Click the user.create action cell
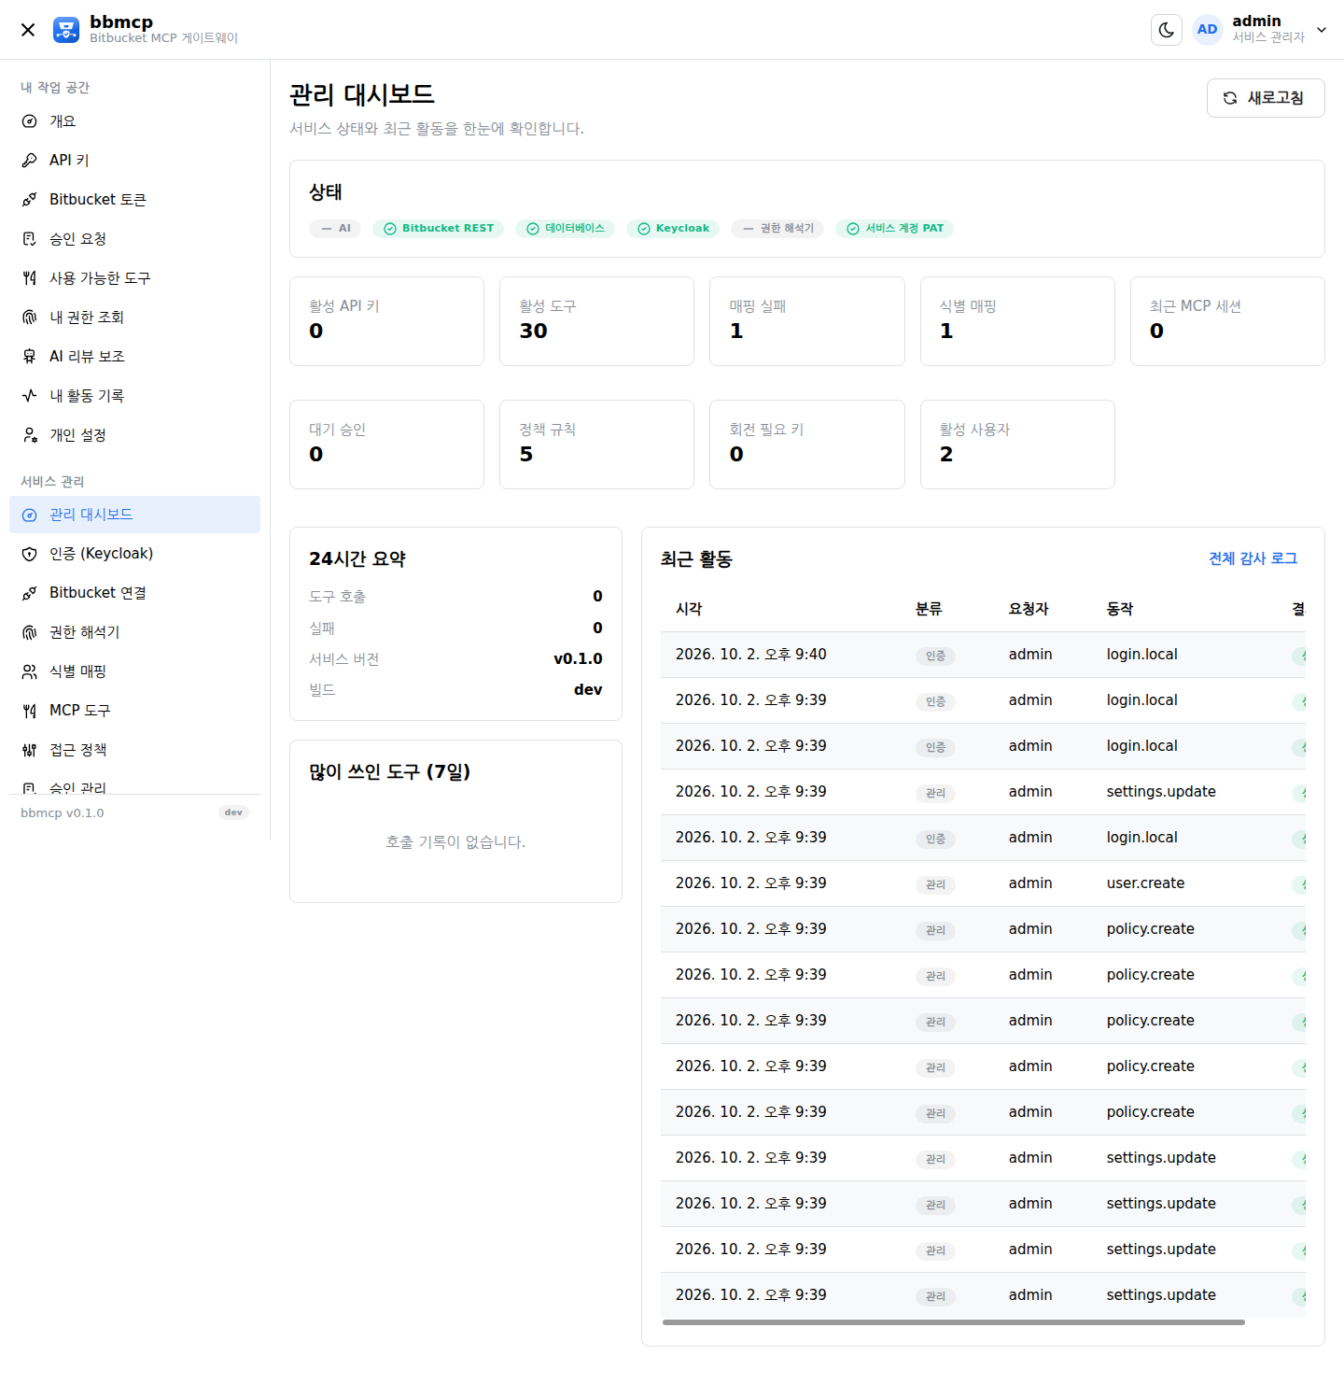 [x=1145, y=883]
